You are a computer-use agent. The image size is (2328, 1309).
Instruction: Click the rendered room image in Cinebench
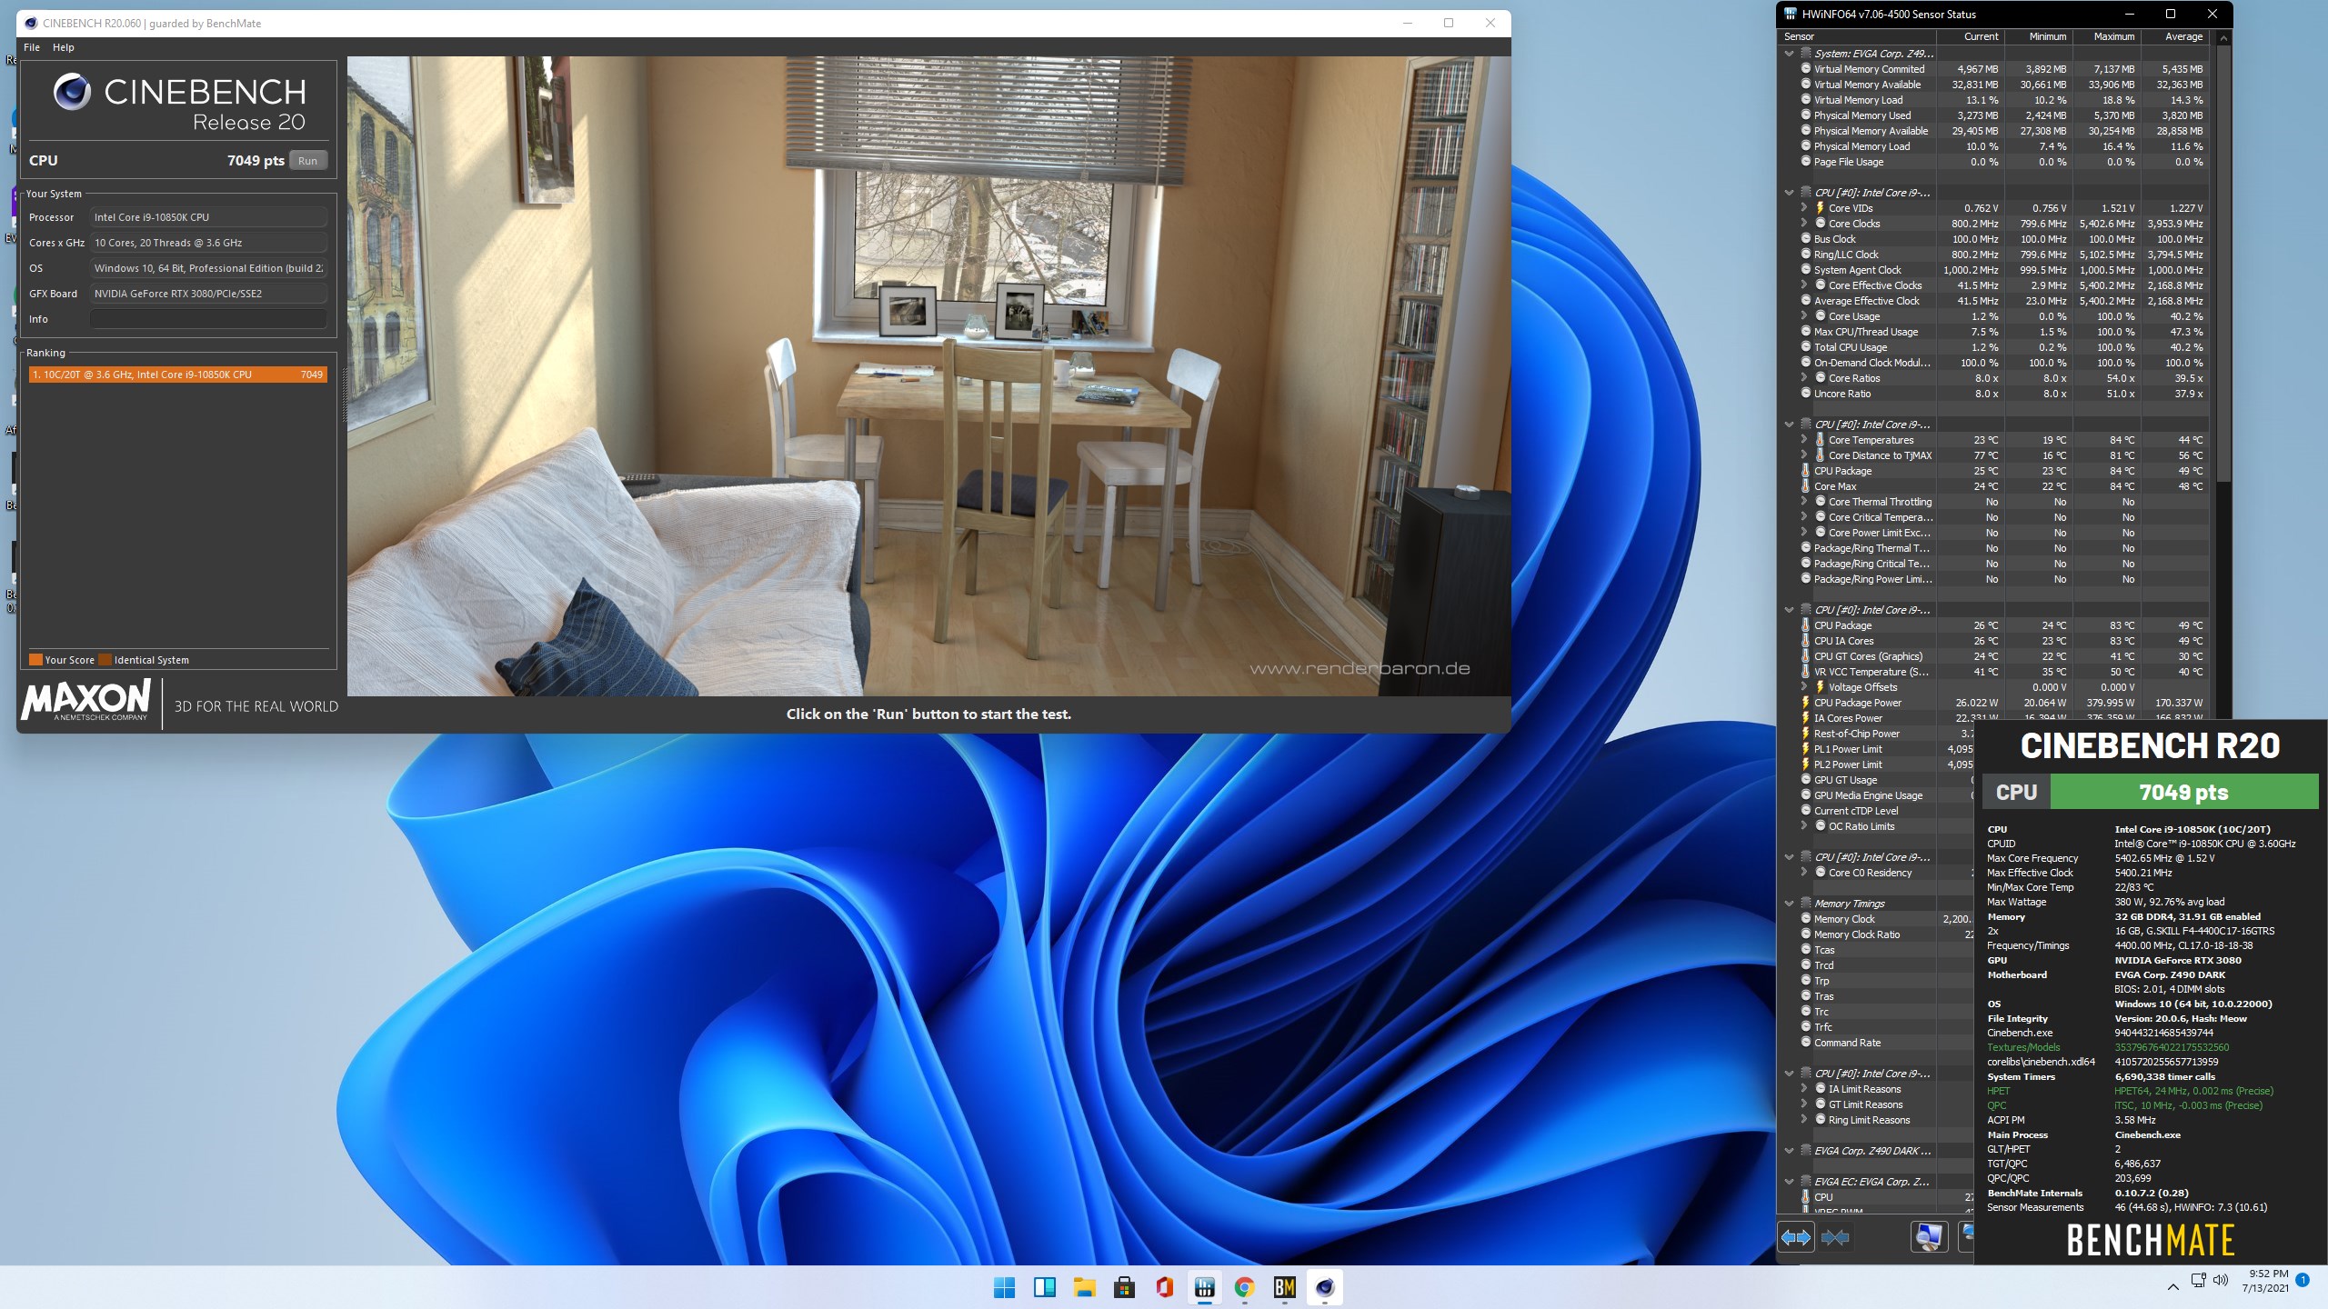(x=928, y=376)
